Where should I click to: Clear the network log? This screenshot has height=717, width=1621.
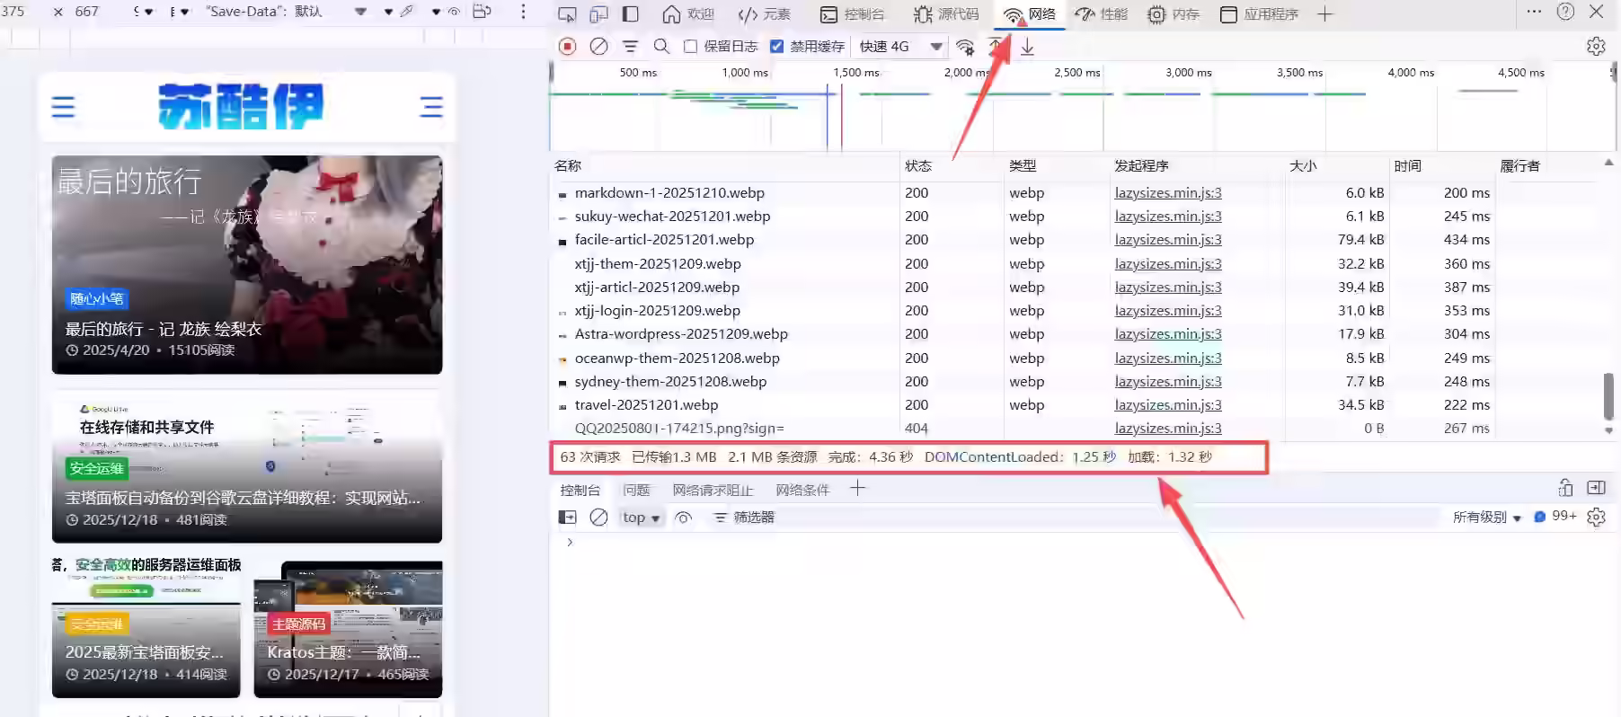[x=598, y=46]
